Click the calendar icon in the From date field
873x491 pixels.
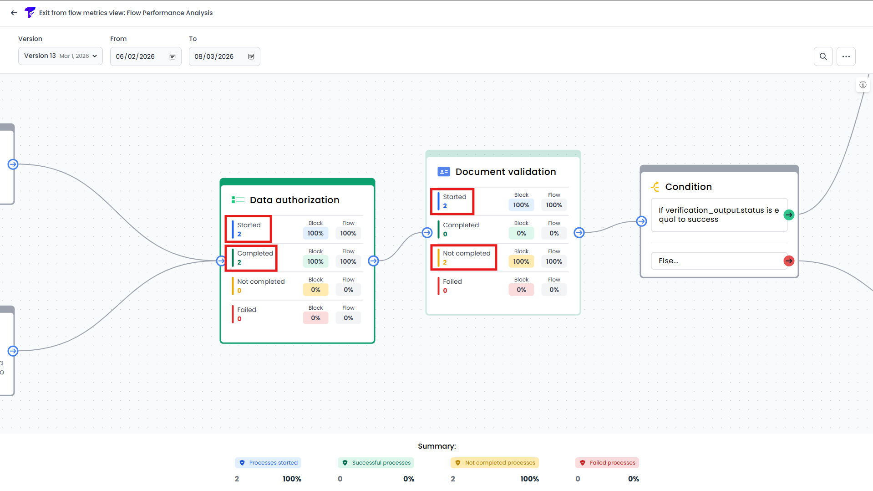point(172,56)
